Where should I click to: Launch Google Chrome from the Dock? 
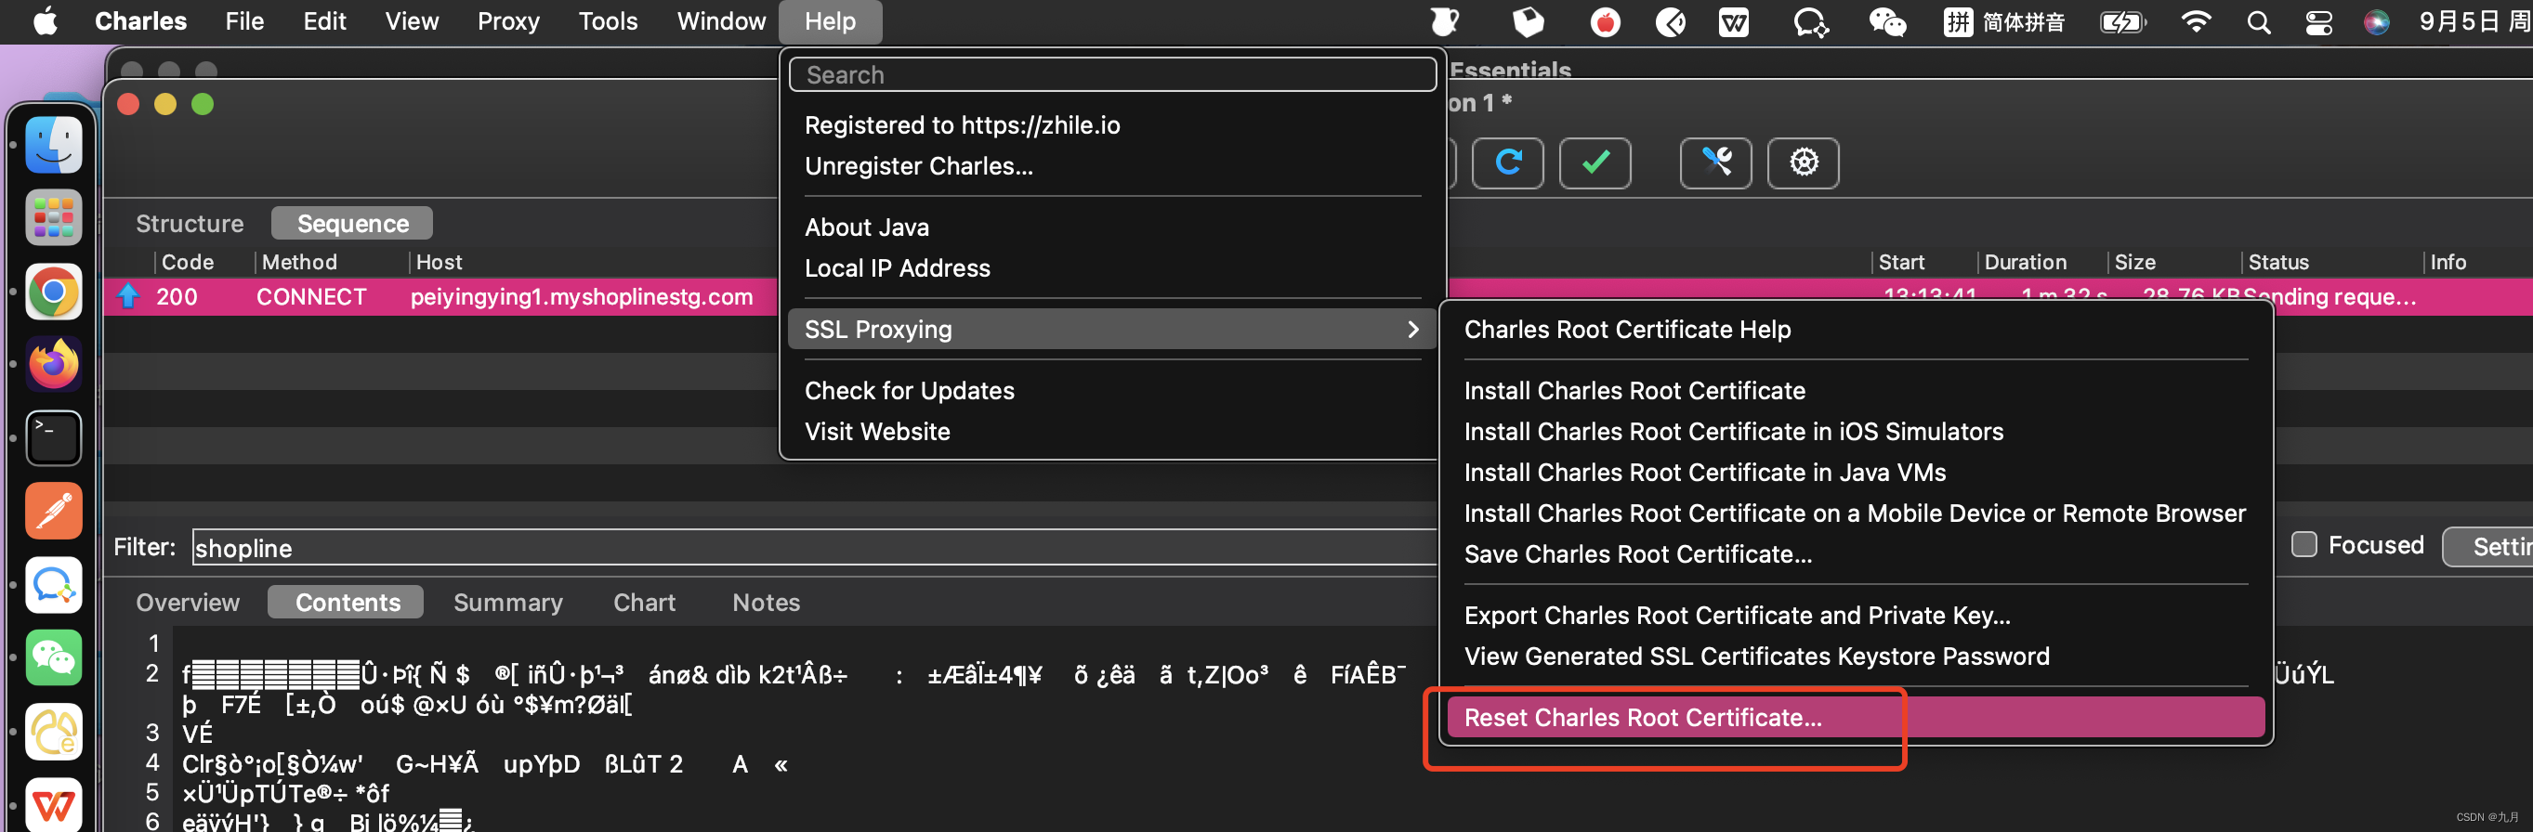coord(53,291)
